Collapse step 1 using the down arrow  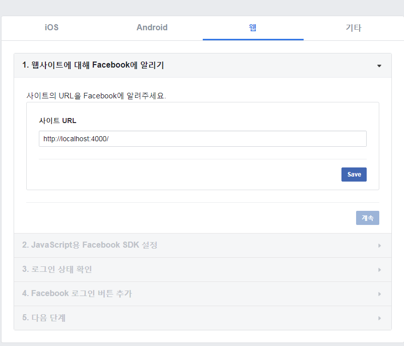(379, 66)
